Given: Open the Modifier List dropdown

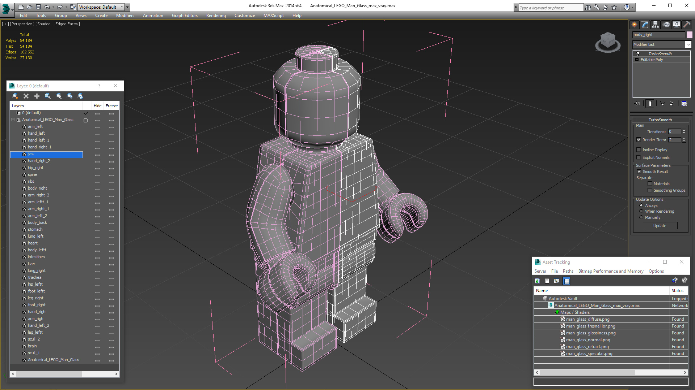Looking at the screenshot, I should tap(688, 44).
